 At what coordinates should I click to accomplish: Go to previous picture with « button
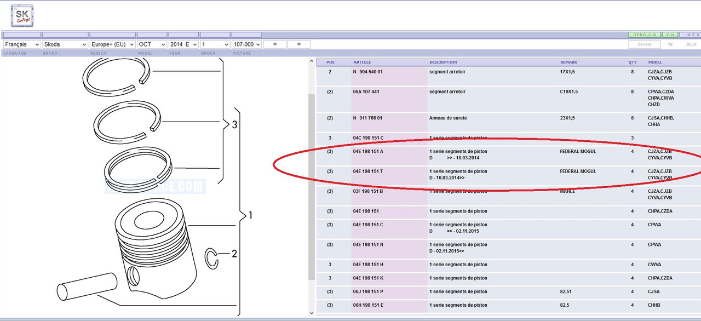[x=275, y=44]
